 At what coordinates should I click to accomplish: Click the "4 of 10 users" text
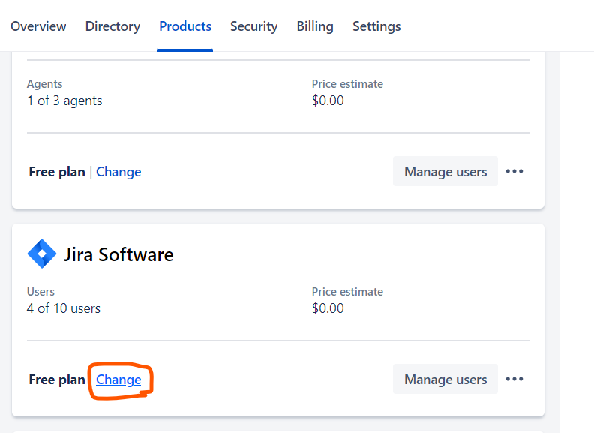point(64,308)
